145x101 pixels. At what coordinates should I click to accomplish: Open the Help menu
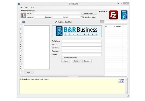click(32, 7)
